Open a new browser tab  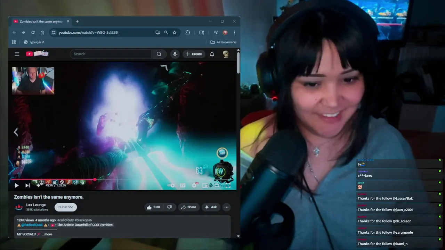pos(77,22)
